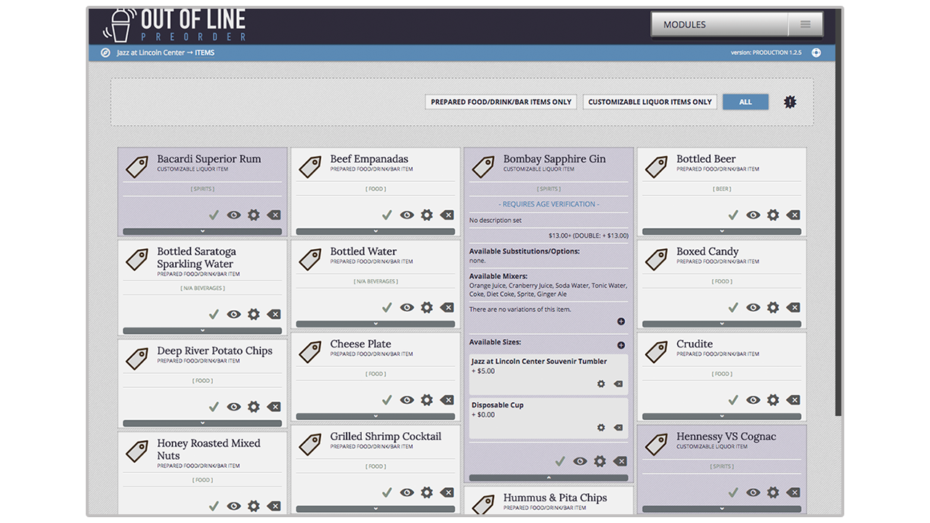Screen dimensions: 930x523
Task: Open the hamburger menu beside MODULES
Action: pos(806,25)
